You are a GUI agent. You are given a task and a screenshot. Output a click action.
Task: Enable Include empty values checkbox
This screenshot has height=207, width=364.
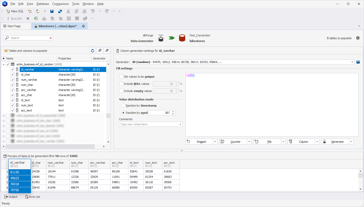121,91
